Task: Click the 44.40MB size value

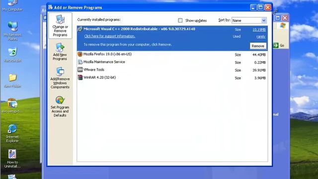Action: [259, 55]
